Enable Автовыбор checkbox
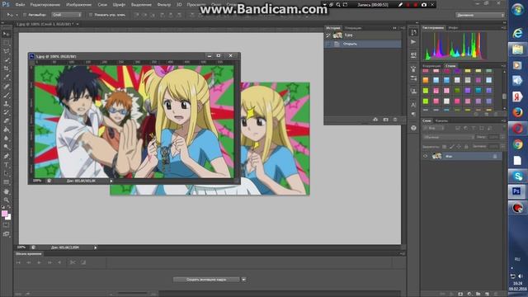Viewport: 528px width, 297px height. pos(25,15)
